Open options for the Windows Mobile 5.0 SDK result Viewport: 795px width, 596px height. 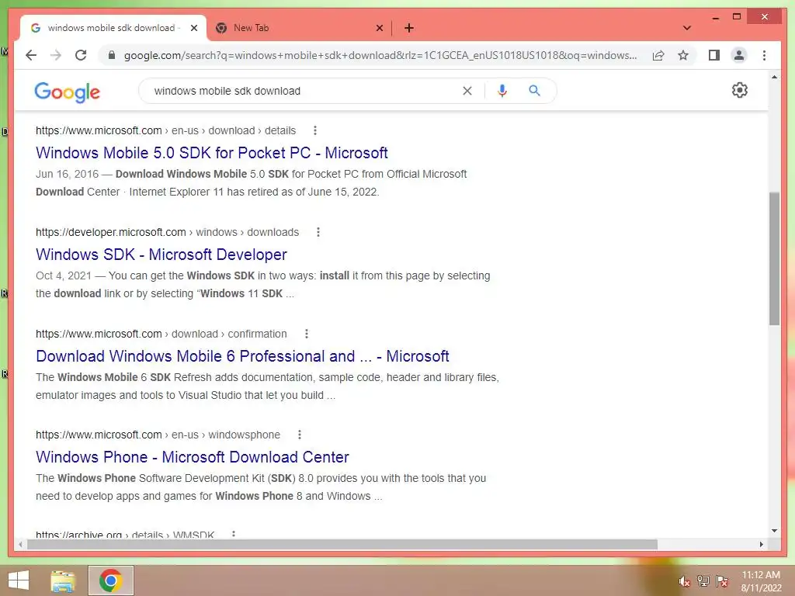[315, 130]
